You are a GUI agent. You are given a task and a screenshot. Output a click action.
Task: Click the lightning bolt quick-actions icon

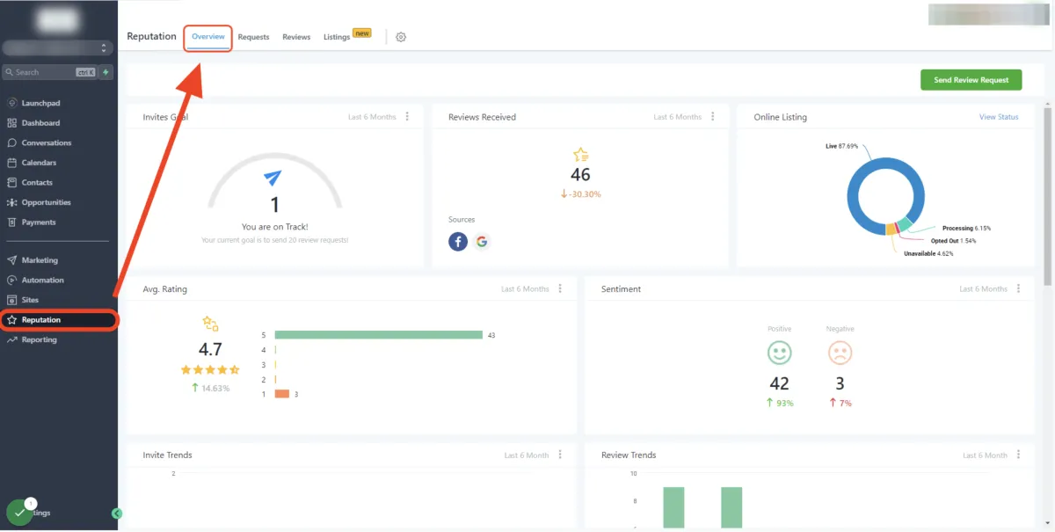point(106,72)
